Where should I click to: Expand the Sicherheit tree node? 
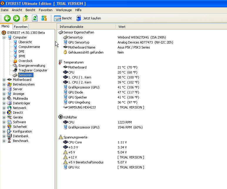point(4,127)
